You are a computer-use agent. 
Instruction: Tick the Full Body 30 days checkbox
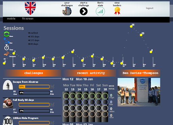52,105
